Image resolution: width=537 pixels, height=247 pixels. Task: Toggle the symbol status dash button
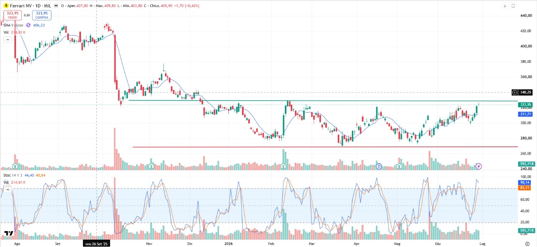pos(56,6)
